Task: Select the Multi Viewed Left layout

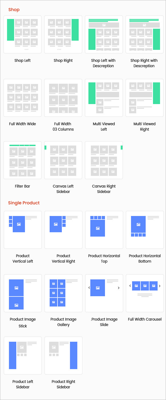Action: tap(104, 98)
